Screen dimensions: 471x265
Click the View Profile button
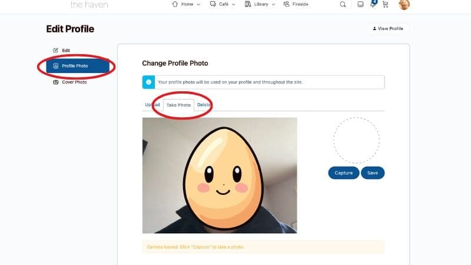387,28
